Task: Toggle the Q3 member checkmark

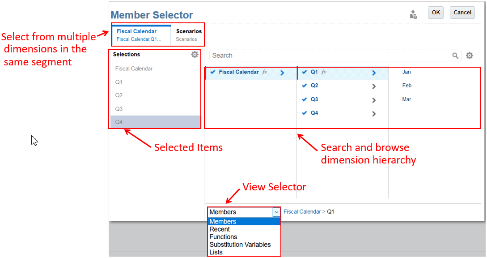Action: pos(305,100)
